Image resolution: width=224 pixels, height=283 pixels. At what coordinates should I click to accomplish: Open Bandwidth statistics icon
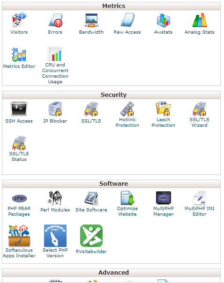pos(91,20)
